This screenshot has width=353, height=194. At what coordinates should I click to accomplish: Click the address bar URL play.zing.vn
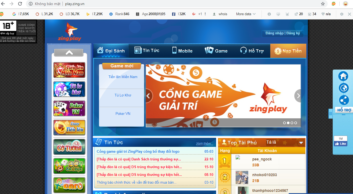coord(75,4)
